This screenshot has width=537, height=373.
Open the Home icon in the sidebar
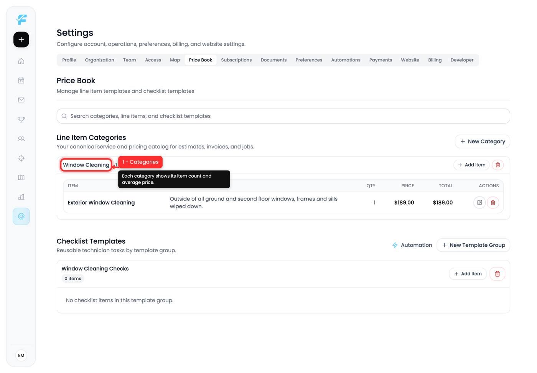coord(21,61)
